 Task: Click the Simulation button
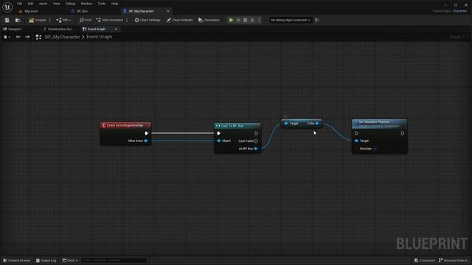coord(209,20)
